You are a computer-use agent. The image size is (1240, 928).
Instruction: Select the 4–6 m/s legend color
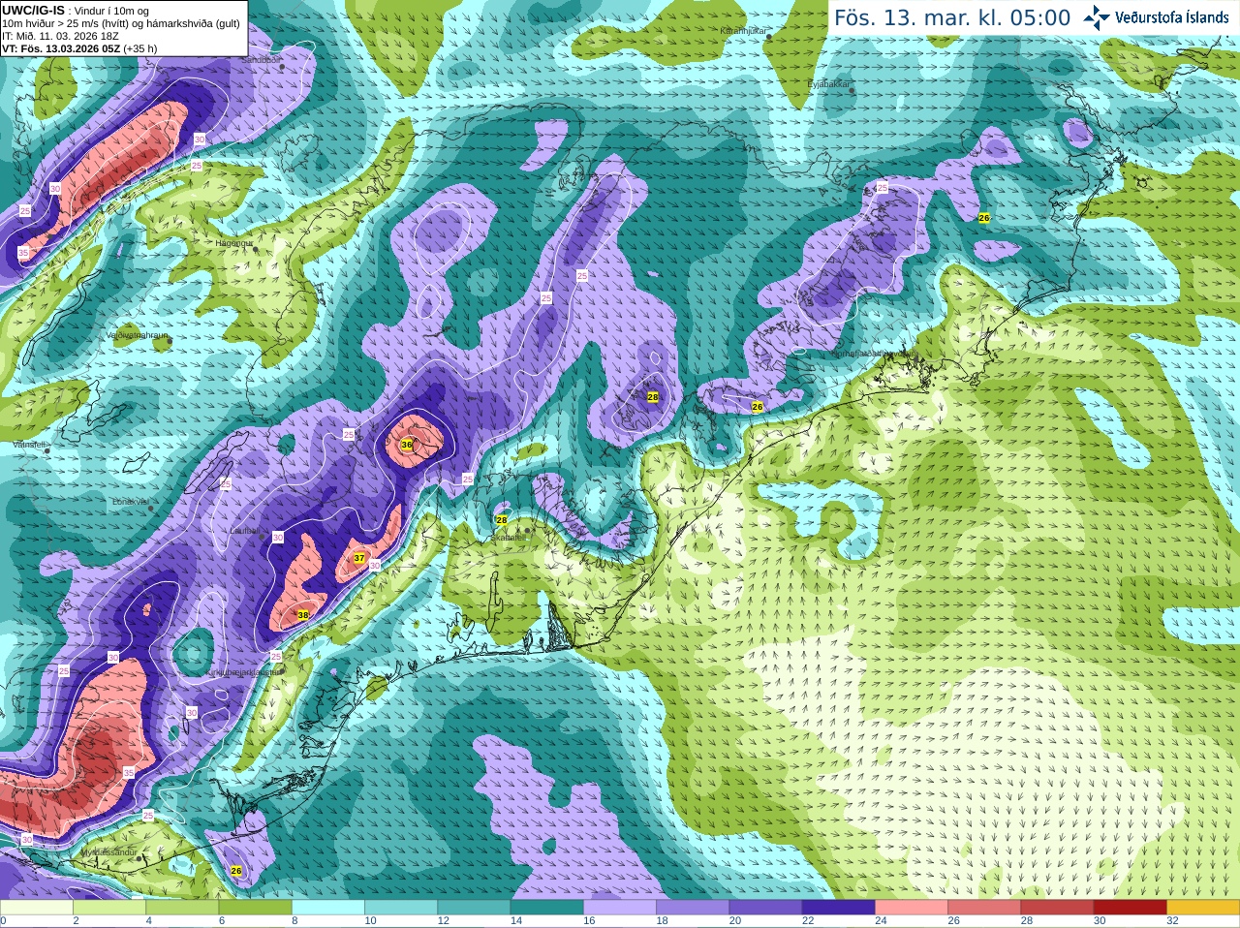click(x=182, y=908)
